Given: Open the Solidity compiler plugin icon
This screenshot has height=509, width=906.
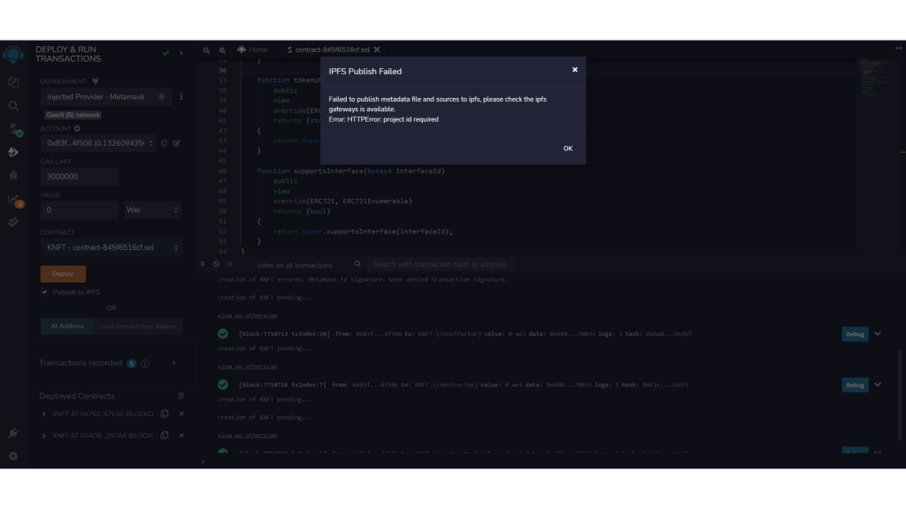Looking at the screenshot, I should [13, 130].
